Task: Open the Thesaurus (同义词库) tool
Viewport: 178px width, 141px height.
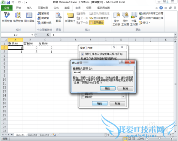Action: click(x=29, y=17)
